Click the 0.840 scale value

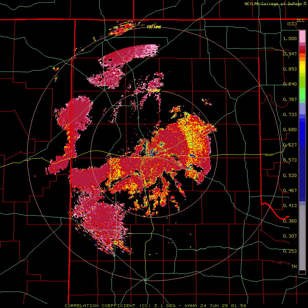coord(290,84)
